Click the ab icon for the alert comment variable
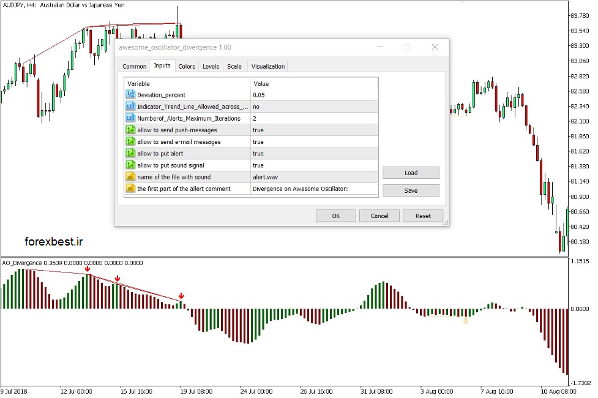Screen dimensions: 598x398 130,189
